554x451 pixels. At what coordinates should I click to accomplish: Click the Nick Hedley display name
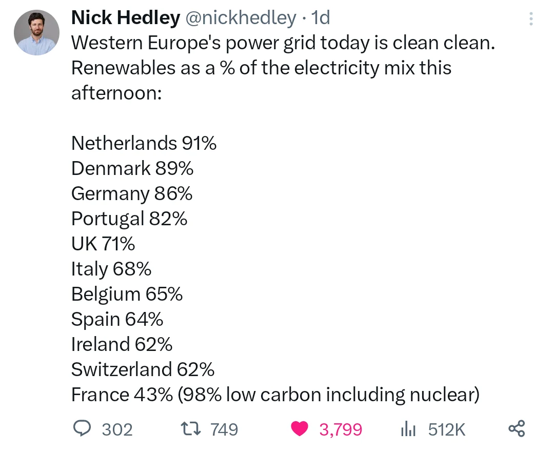click(125, 18)
